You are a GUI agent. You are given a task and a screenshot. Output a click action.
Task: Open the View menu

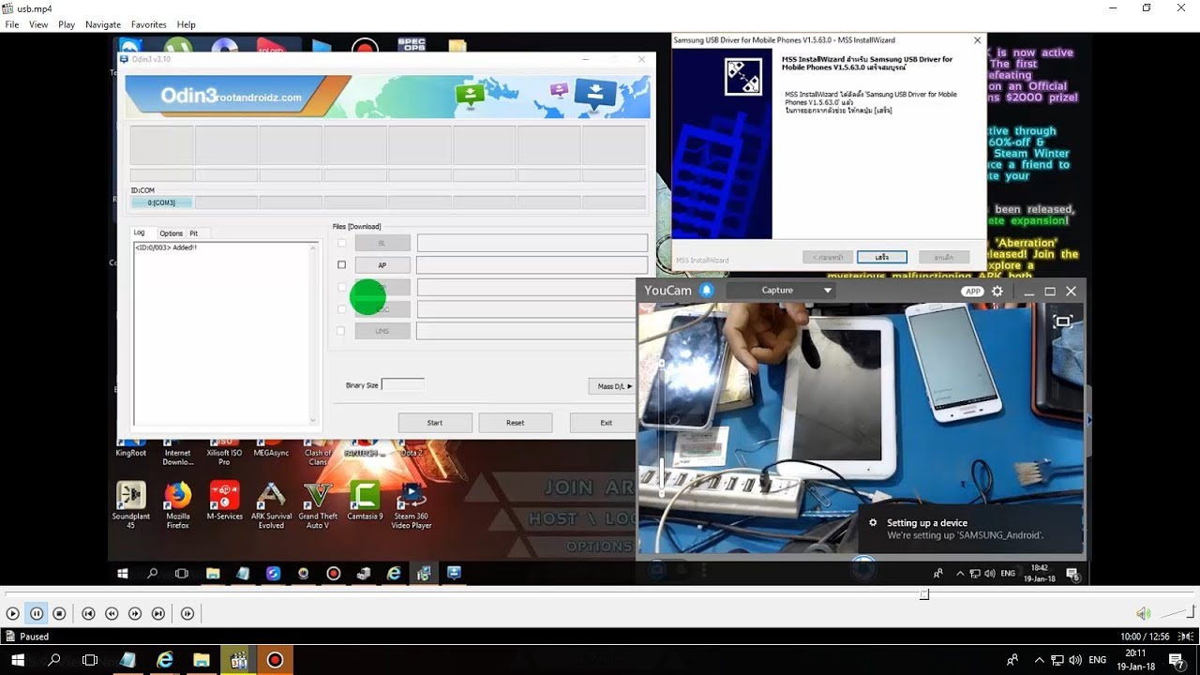pyautogui.click(x=38, y=24)
